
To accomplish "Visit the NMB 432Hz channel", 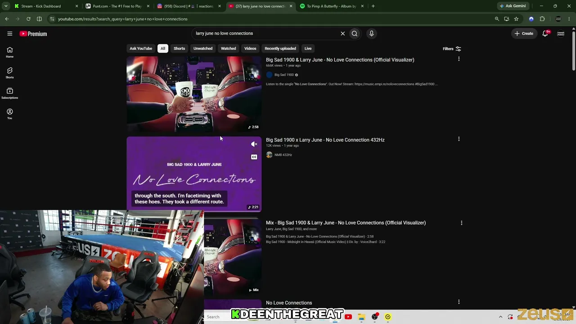I will [x=283, y=155].
